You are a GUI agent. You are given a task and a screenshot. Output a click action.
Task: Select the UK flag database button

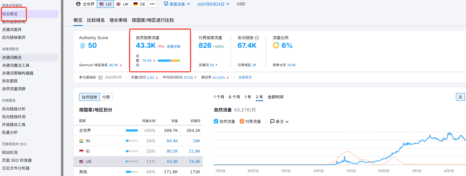tap(122, 4)
